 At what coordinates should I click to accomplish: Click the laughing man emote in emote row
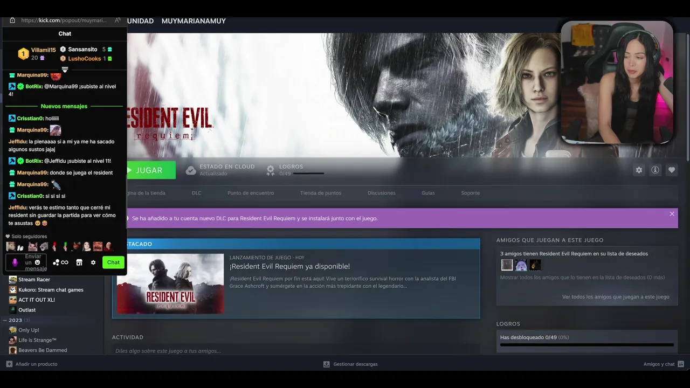pyautogui.click(x=98, y=246)
